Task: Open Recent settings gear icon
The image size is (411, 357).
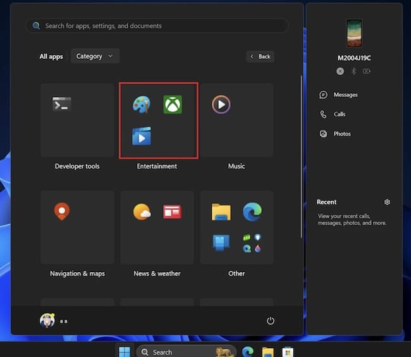Action: pos(387,202)
